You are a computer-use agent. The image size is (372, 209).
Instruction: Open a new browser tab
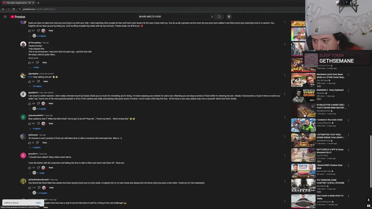pyautogui.click(x=38, y=3)
